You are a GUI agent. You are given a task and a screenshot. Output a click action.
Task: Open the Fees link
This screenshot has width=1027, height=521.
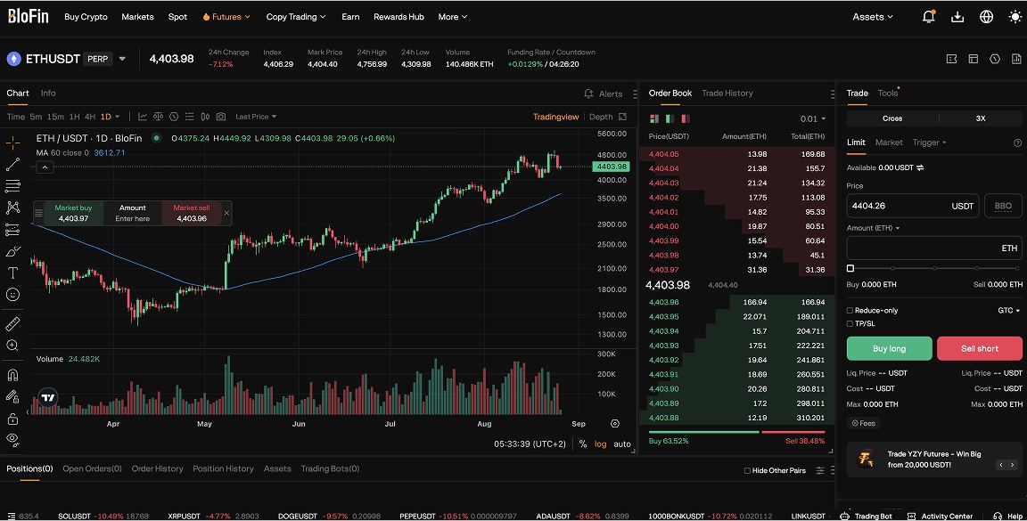[x=864, y=423]
